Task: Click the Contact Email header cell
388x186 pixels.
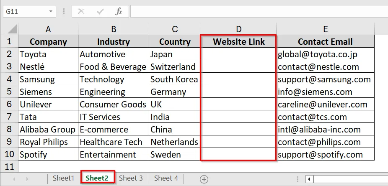Action: coord(326,41)
